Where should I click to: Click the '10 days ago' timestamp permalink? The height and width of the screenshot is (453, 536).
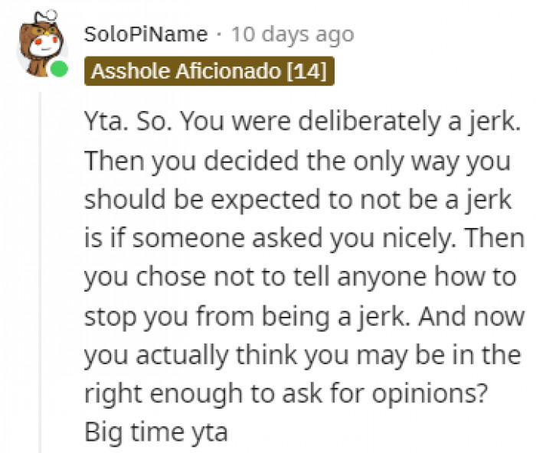tap(293, 34)
